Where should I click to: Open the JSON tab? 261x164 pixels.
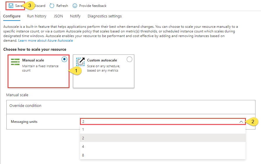point(58,16)
